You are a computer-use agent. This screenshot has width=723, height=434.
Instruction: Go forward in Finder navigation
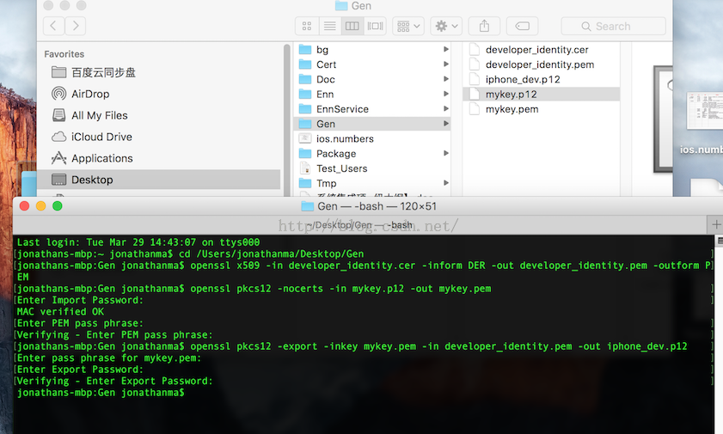click(x=76, y=27)
